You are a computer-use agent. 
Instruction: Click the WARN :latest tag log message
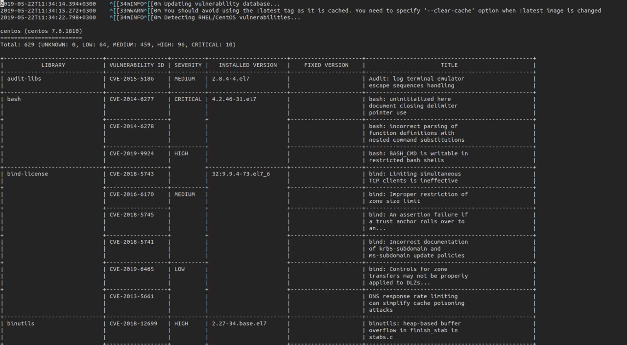click(x=383, y=11)
